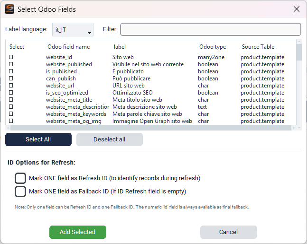Select the is_published field name
This screenshot has height=244, width=307.
pyautogui.click(x=61, y=71)
